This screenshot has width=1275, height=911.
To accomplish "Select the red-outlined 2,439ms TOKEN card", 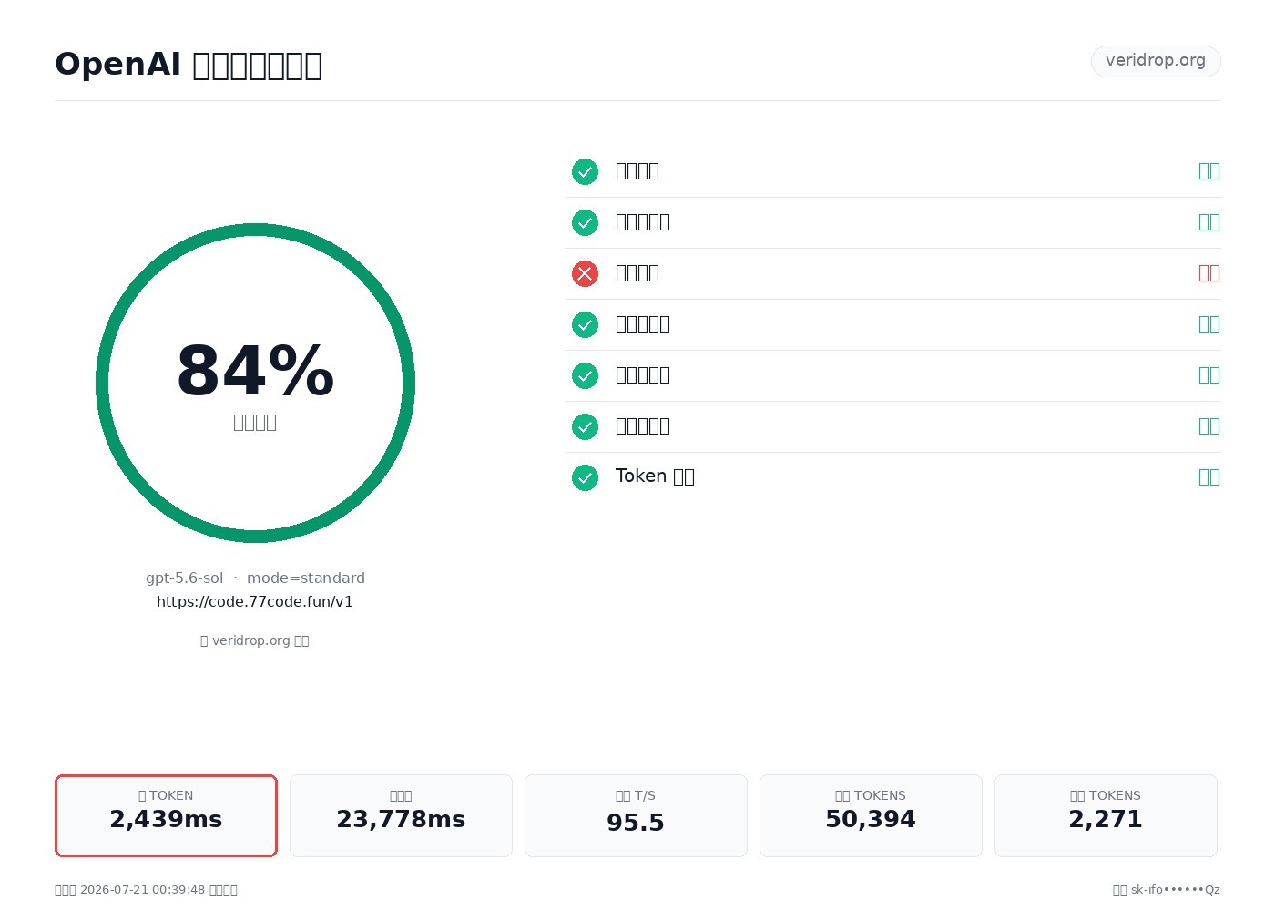I will tap(166, 815).
